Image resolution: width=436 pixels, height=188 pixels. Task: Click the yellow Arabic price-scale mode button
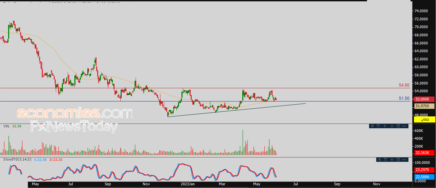(x=424, y=119)
